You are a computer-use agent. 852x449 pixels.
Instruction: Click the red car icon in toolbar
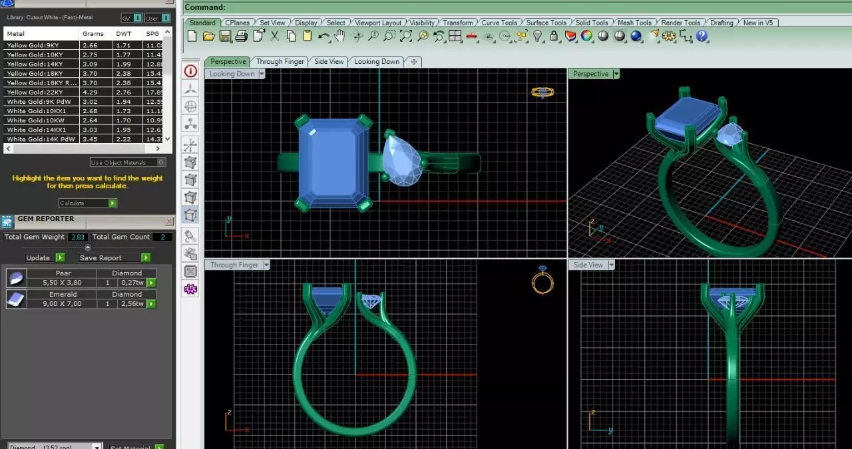click(x=472, y=36)
